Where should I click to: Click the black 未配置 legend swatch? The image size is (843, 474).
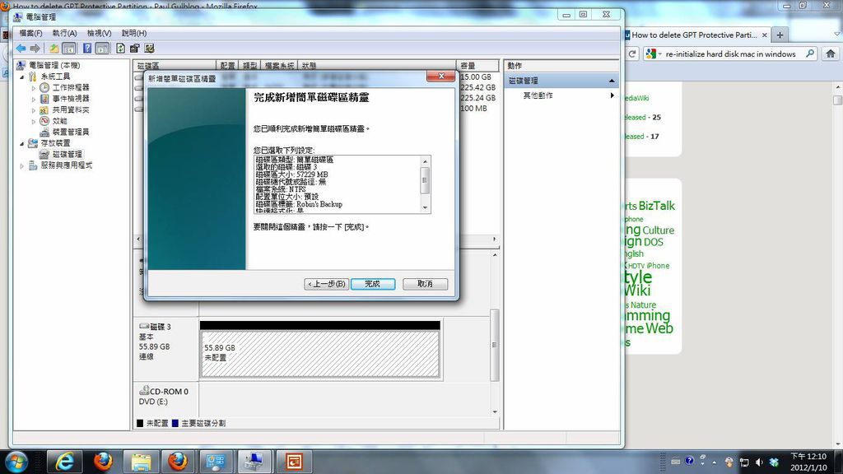pyautogui.click(x=140, y=424)
